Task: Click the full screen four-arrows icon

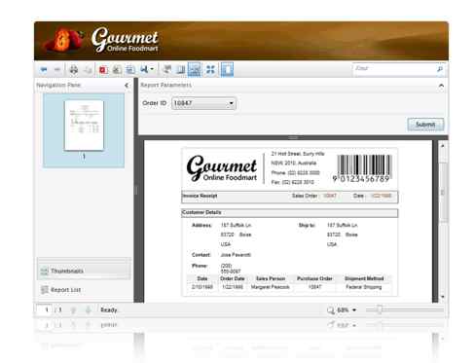Action: coord(210,69)
